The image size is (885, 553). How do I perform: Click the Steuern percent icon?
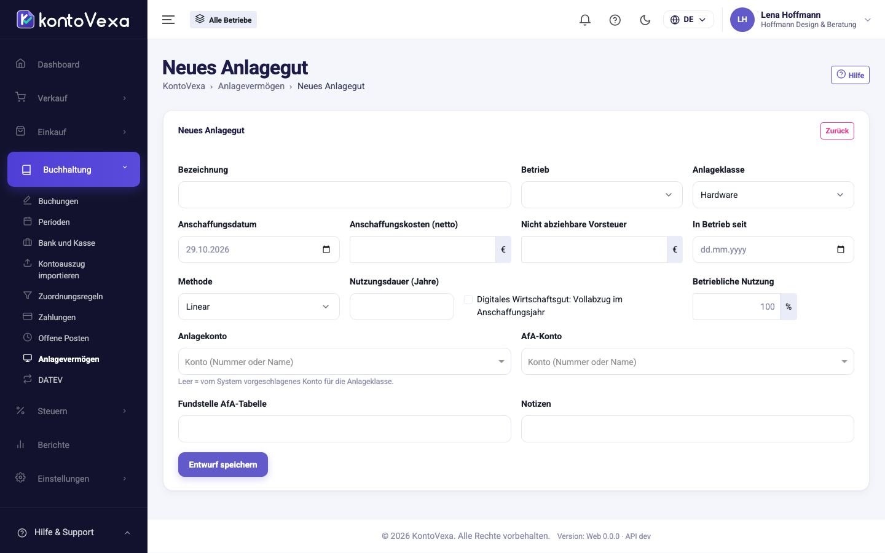pyautogui.click(x=20, y=410)
